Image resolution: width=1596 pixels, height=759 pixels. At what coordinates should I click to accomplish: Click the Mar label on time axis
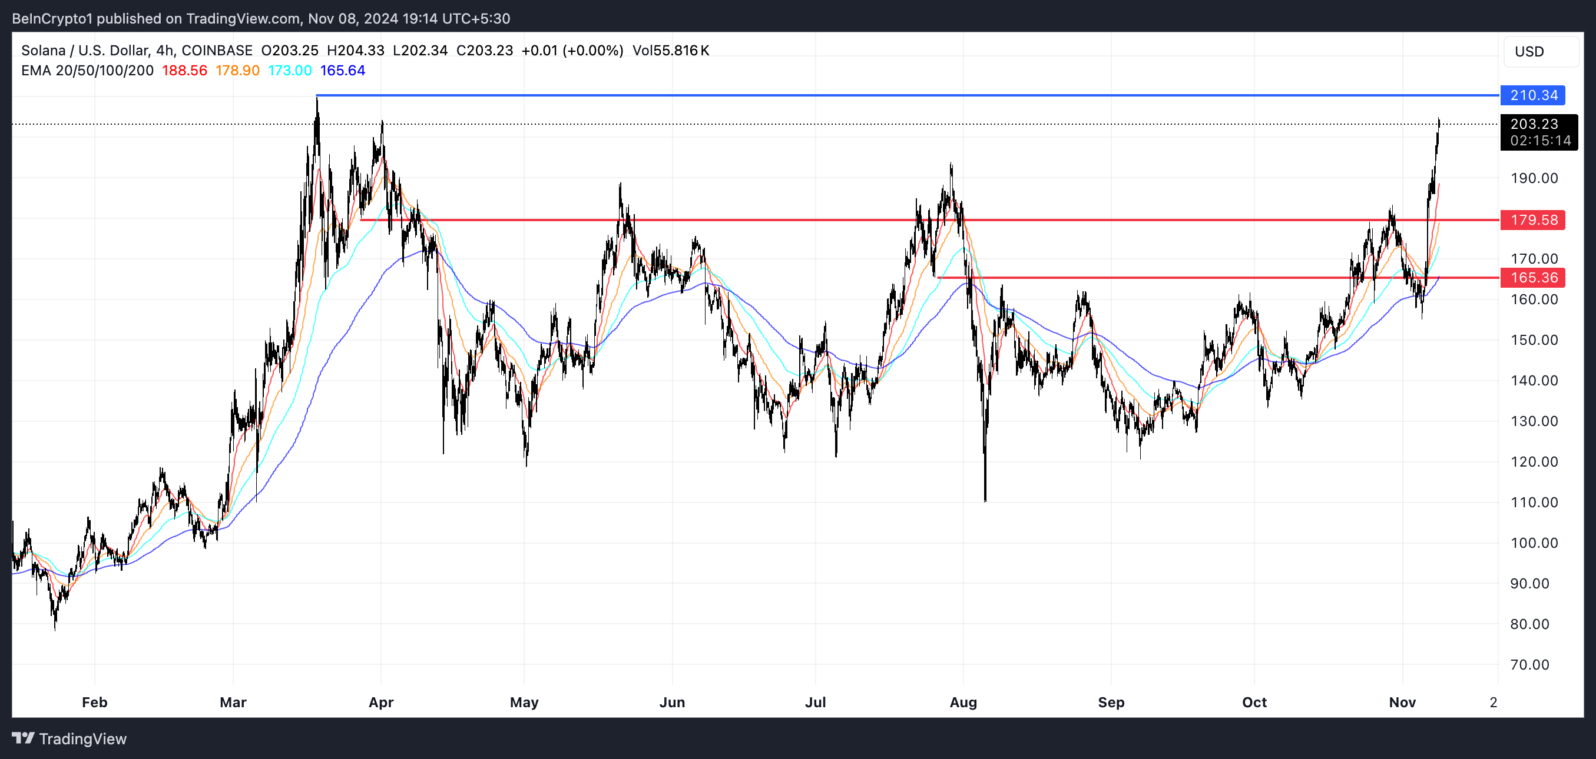pos(233,702)
